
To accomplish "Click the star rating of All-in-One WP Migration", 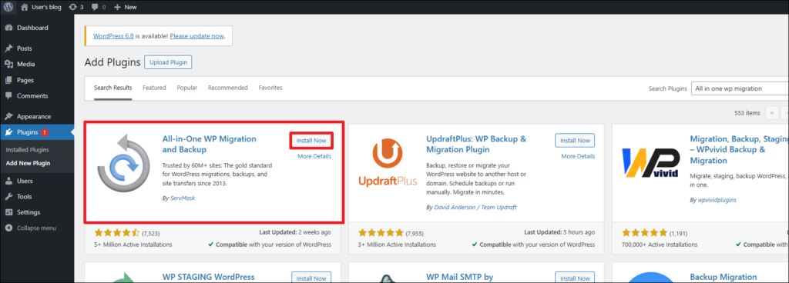I will [x=117, y=233].
